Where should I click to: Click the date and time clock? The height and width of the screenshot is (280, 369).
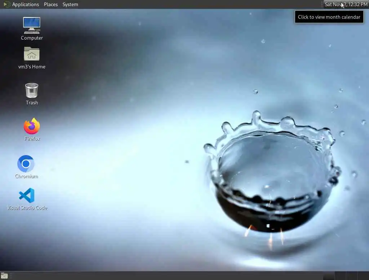[x=346, y=4]
